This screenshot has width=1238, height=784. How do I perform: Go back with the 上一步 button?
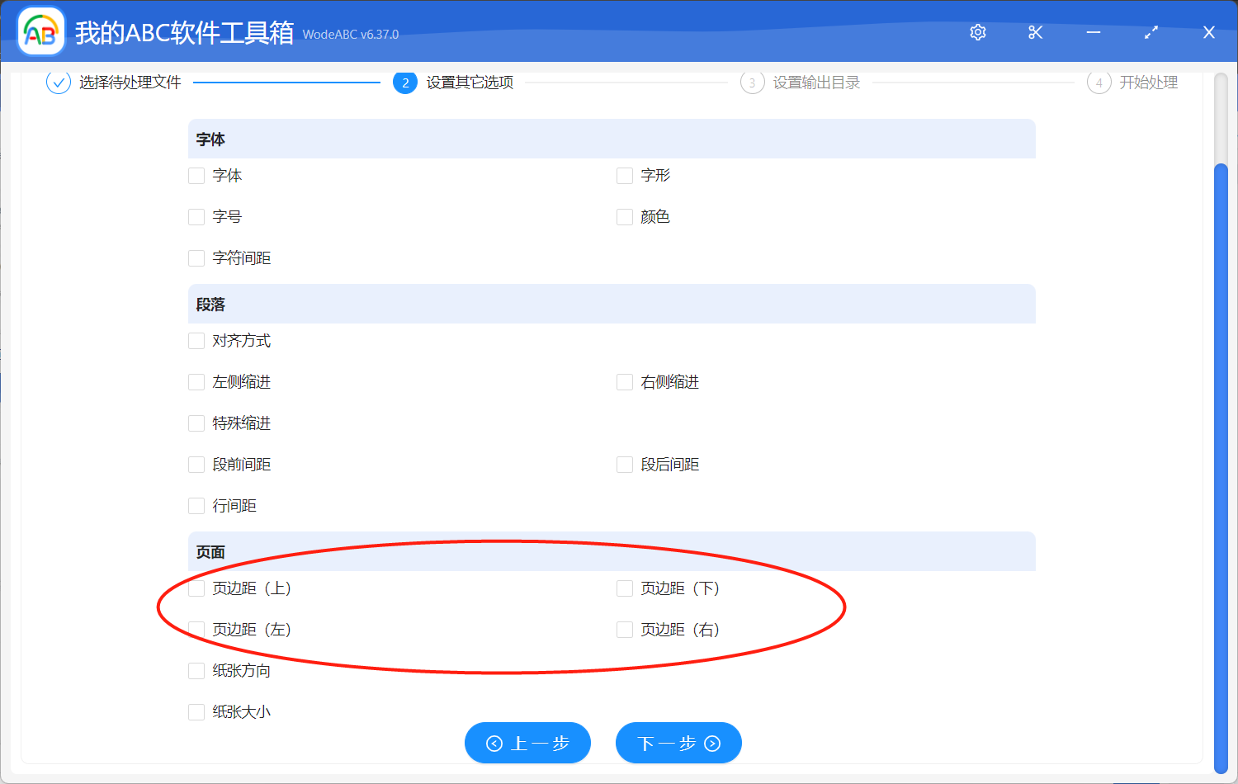click(x=527, y=743)
